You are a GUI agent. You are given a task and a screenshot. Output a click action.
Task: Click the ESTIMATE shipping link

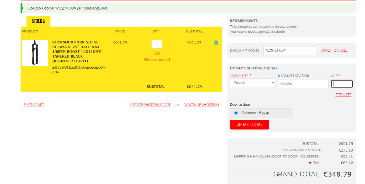343,95
